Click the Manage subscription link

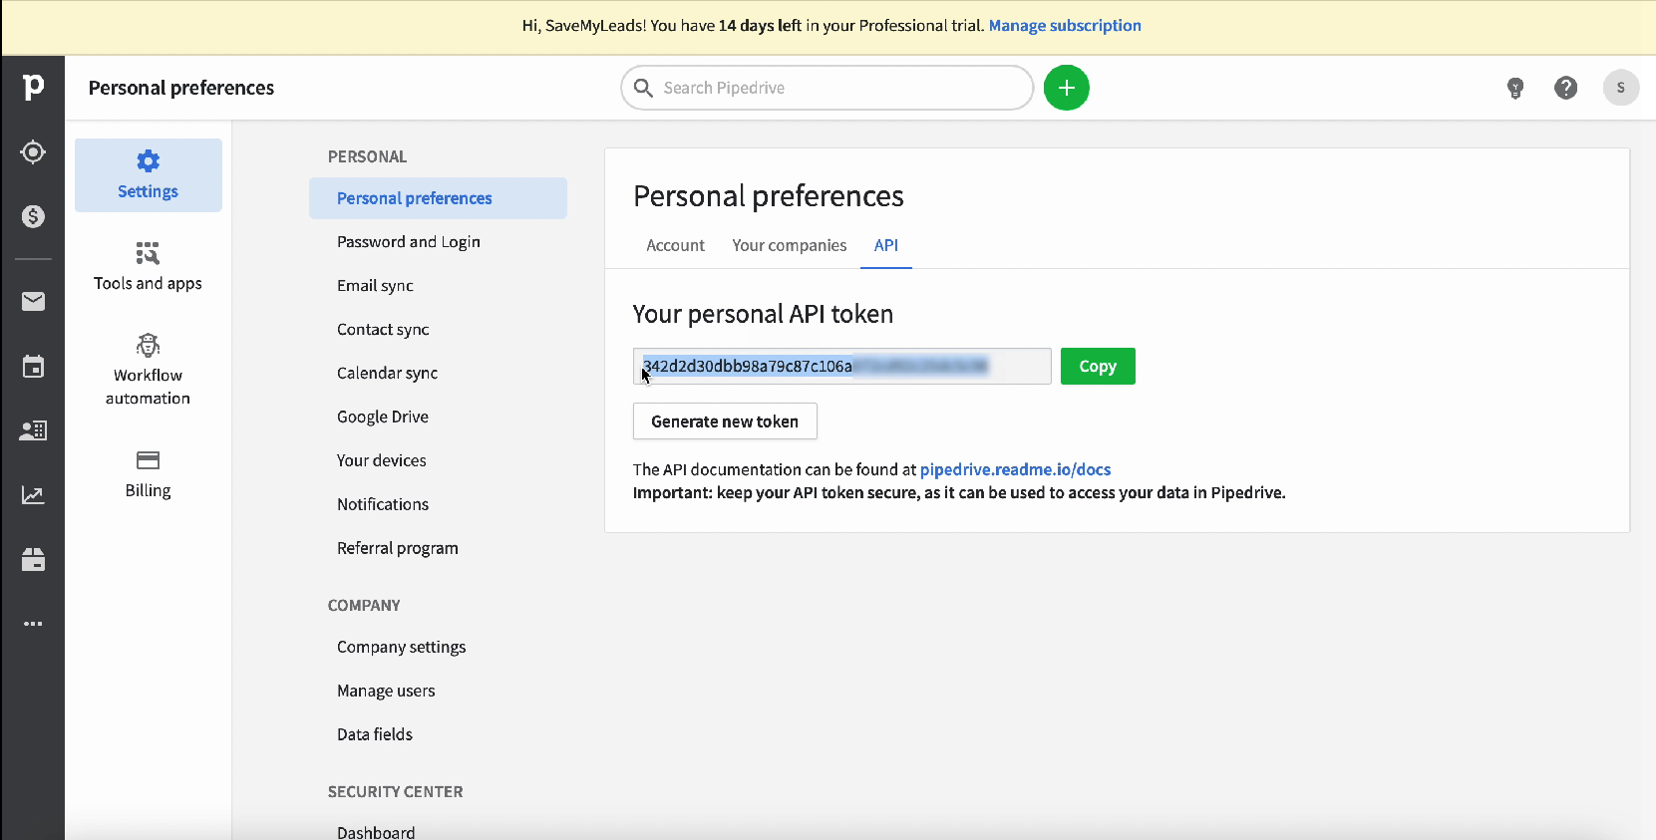click(1065, 26)
